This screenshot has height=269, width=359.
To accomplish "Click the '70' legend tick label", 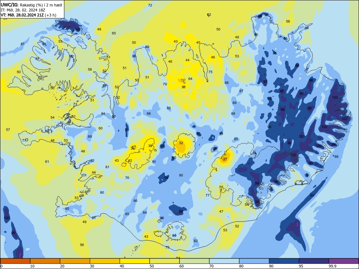I will coord(211,266).
